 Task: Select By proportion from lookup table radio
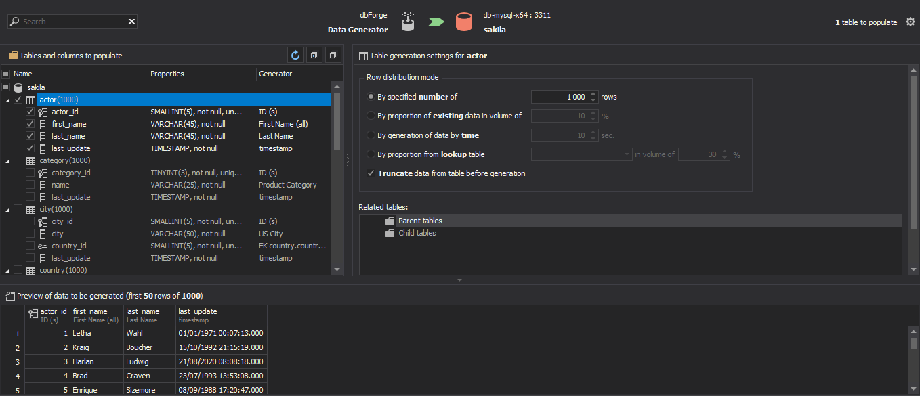pos(371,154)
